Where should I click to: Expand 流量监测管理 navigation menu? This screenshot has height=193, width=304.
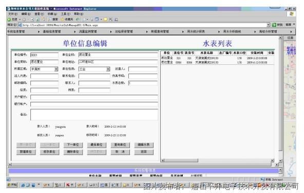(95, 31)
